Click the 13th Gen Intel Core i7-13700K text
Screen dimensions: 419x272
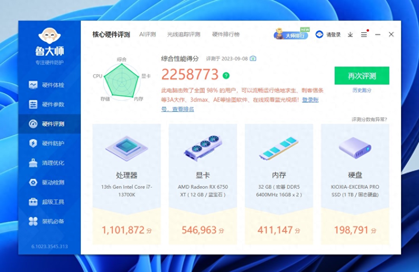click(127, 191)
